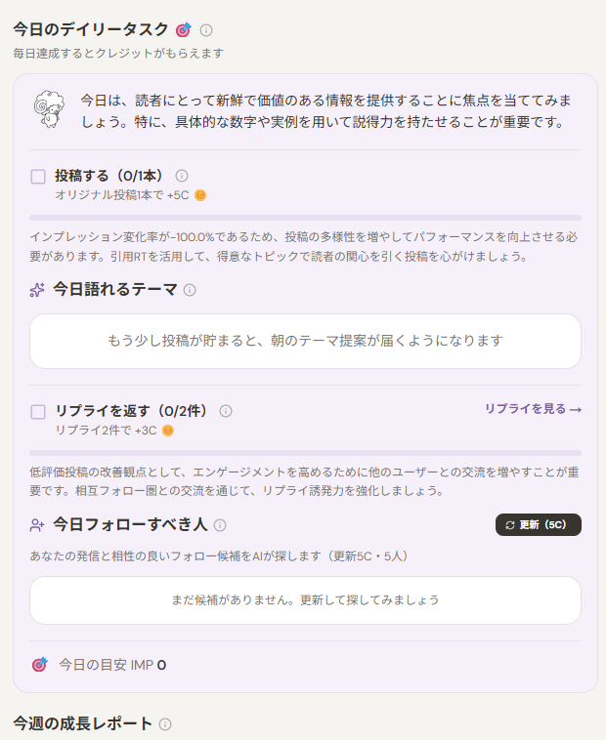606x740 pixels.
Task: Click the info icon beside 今日語れるテーマ
Action: pos(190,290)
